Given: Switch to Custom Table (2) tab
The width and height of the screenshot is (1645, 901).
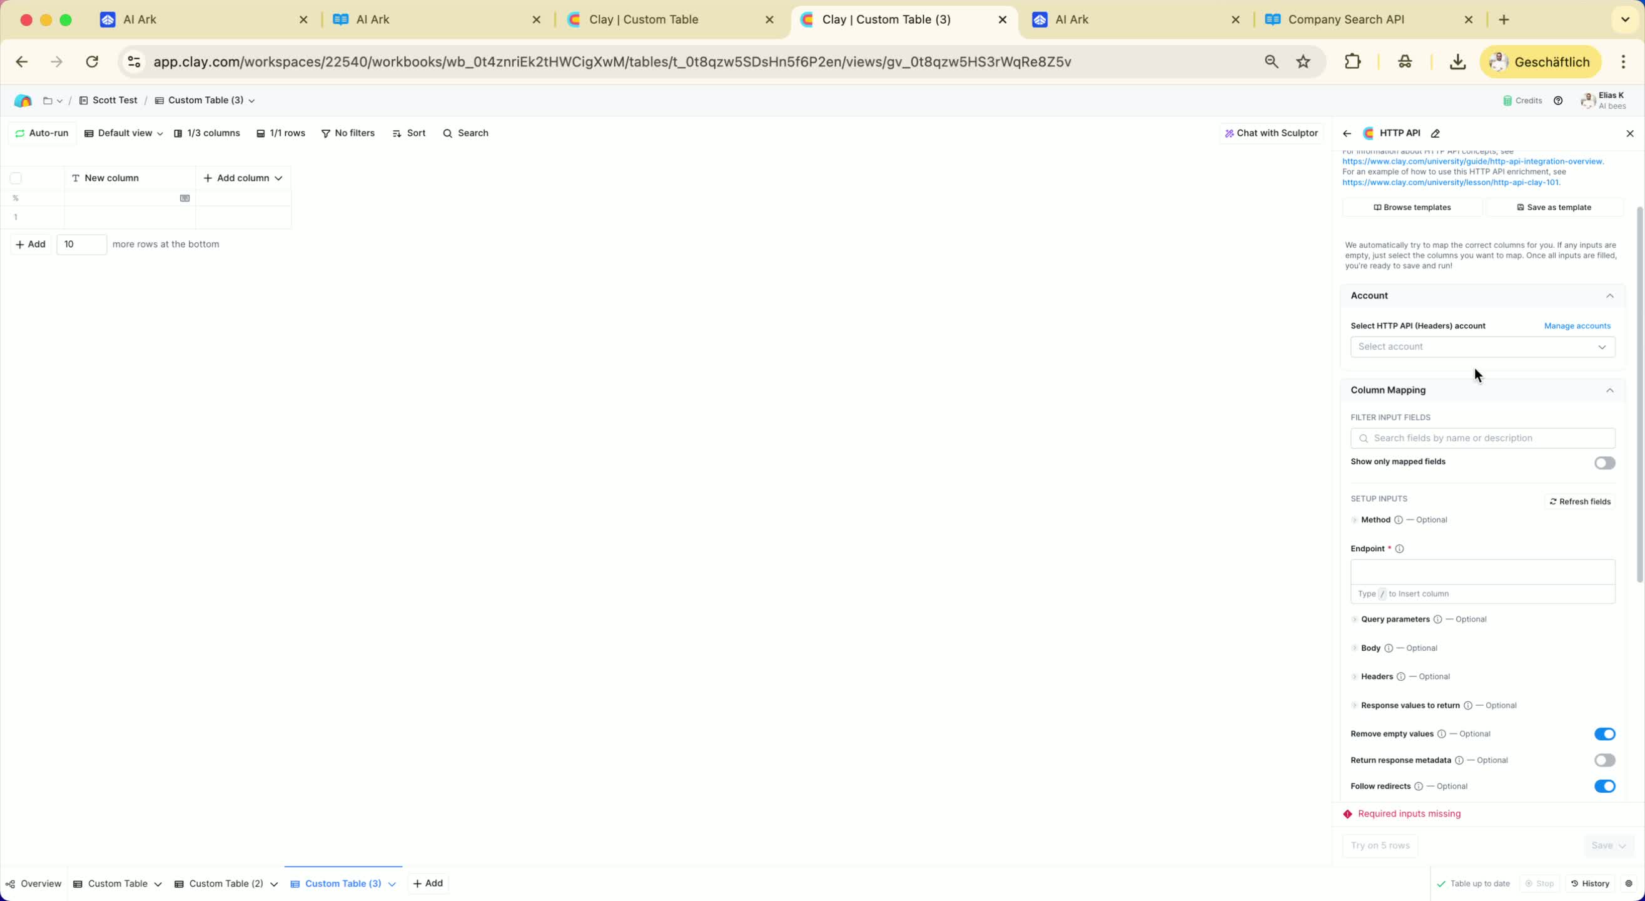Looking at the screenshot, I should tap(226, 883).
